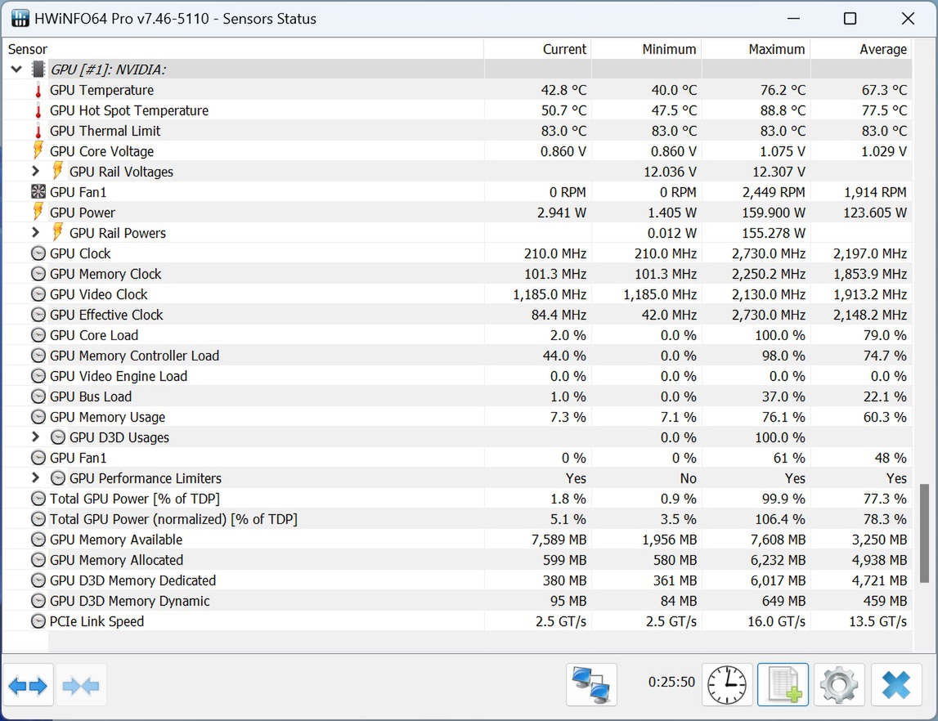Click the 2,197.0 MHz average GPU clock
The image size is (938, 721).
(x=870, y=254)
